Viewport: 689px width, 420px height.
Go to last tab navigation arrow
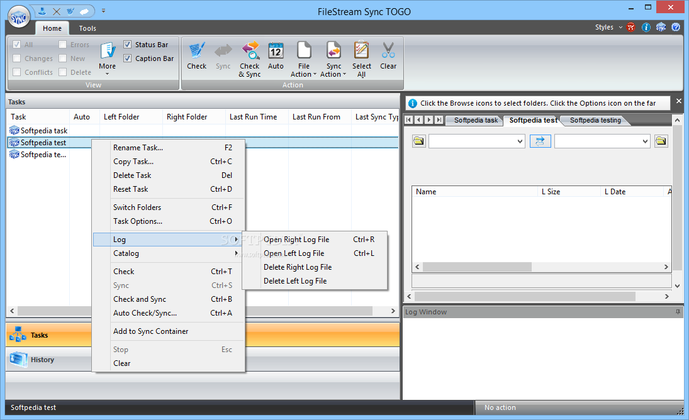point(439,120)
